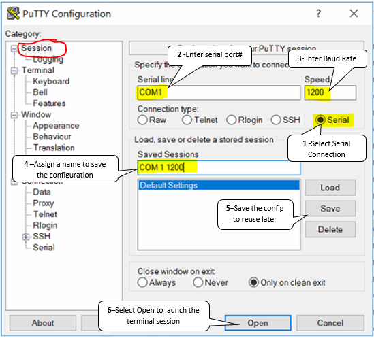Click the Saved Sessions name field
The width and height of the screenshot is (374, 338).
[219, 167]
